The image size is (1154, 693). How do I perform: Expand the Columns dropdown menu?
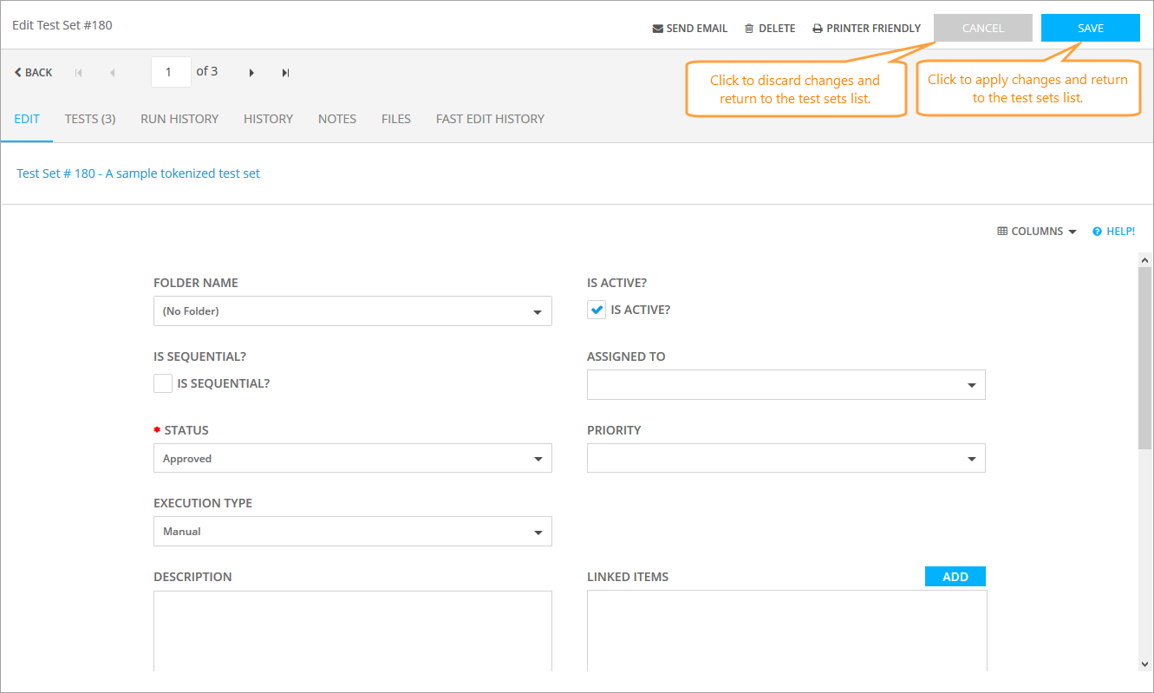(1037, 232)
